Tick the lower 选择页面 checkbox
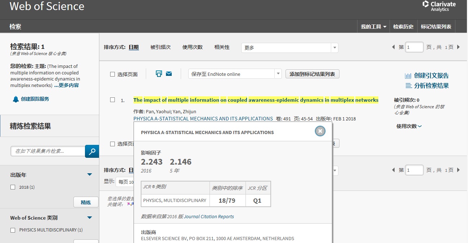Image resolution: width=468 pixels, height=243 pixels. 112,144
